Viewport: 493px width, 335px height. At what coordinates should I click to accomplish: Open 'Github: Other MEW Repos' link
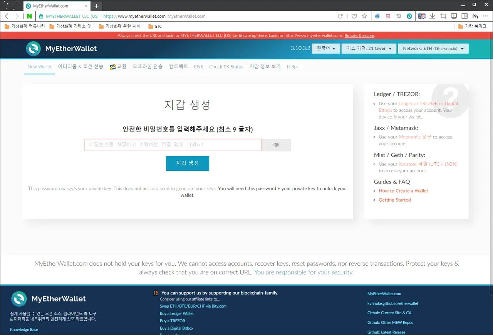pyautogui.click(x=390, y=323)
